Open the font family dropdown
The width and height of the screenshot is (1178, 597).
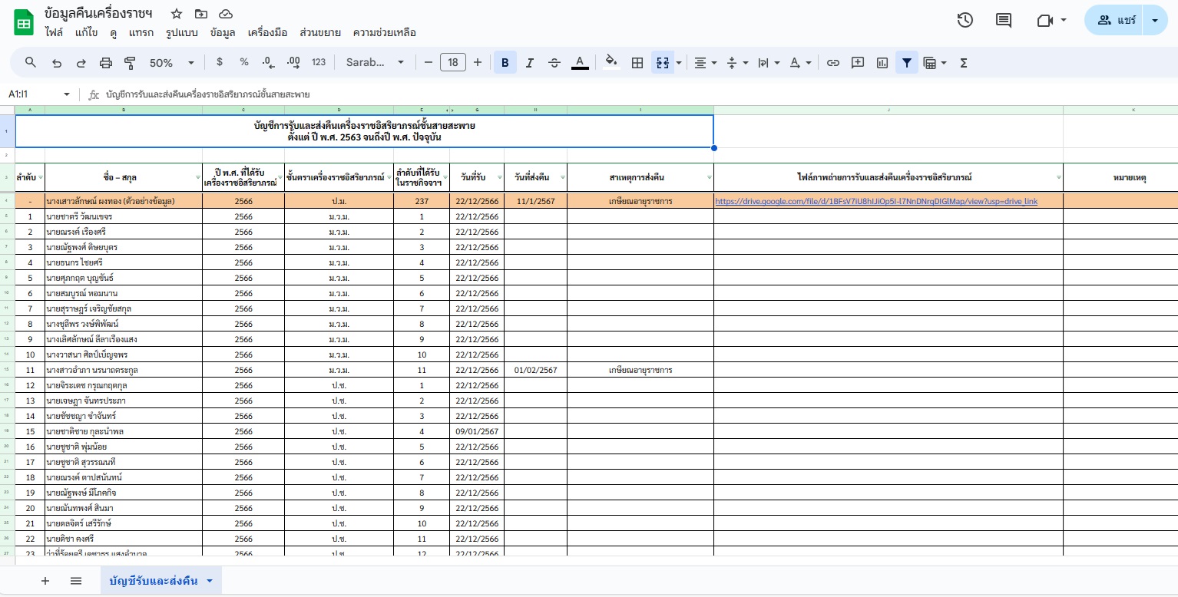(375, 63)
